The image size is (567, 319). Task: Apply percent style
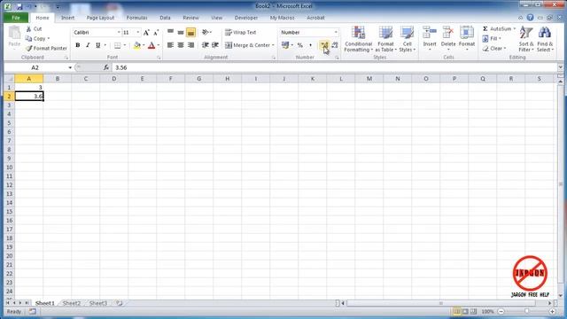coord(299,45)
